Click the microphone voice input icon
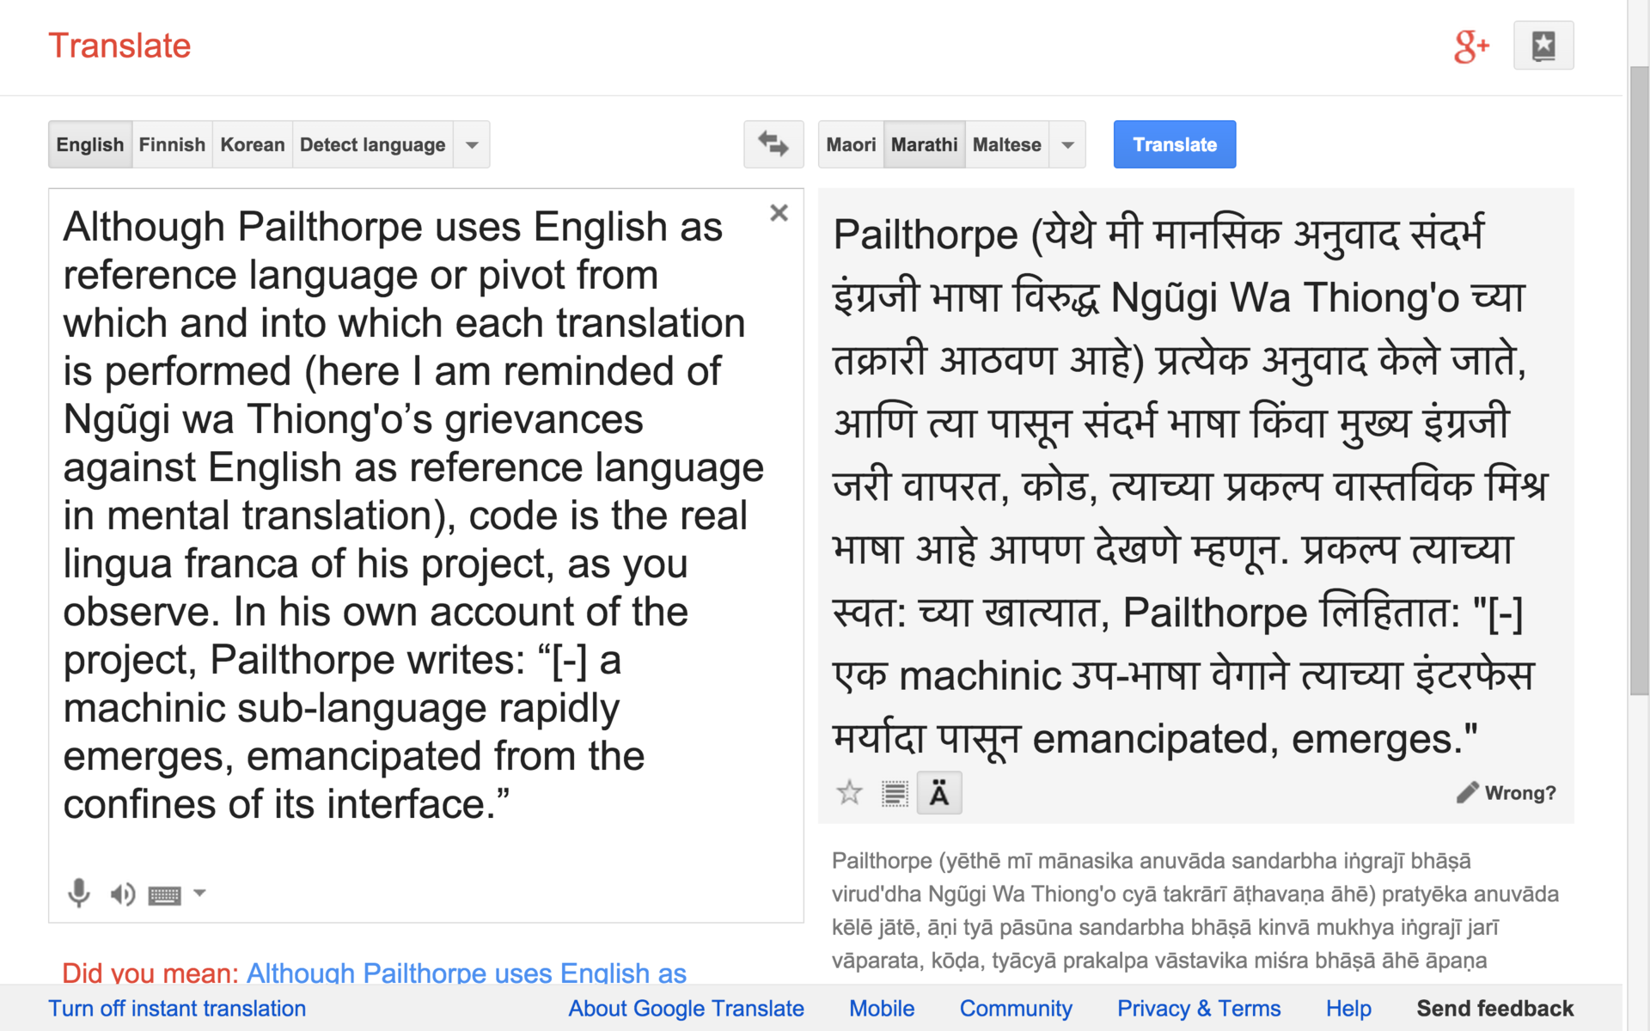The image size is (1650, 1031). (x=78, y=894)
